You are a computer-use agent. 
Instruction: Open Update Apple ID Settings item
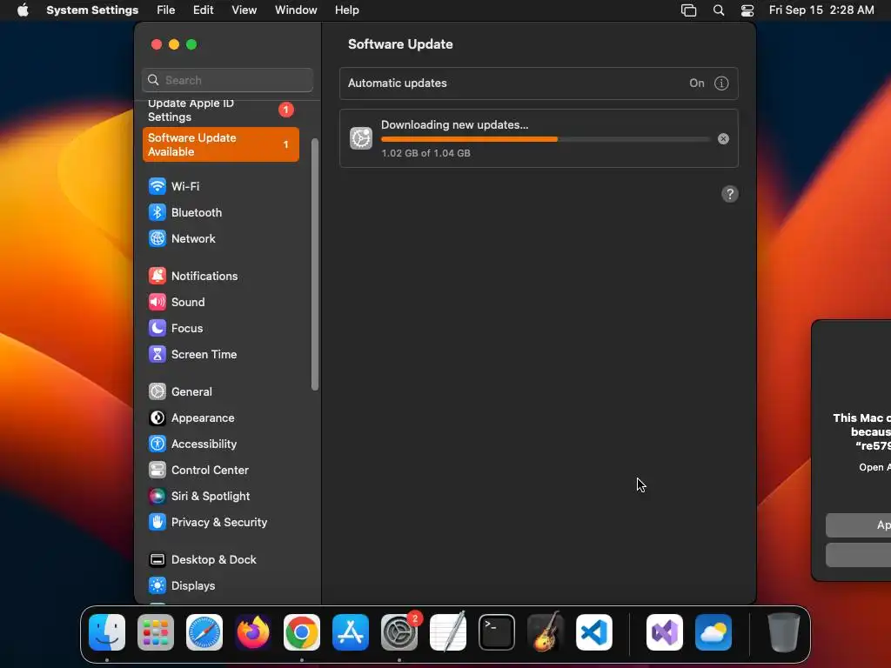[x=220, y=110]
